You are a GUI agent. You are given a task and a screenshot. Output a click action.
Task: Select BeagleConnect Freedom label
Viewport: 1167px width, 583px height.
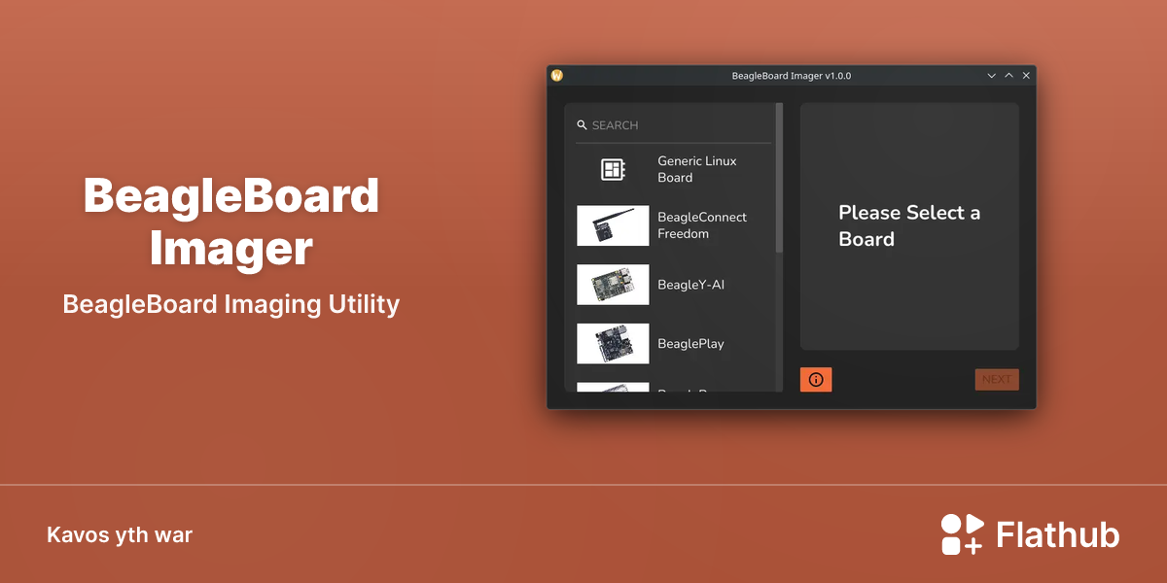[702, 225]
